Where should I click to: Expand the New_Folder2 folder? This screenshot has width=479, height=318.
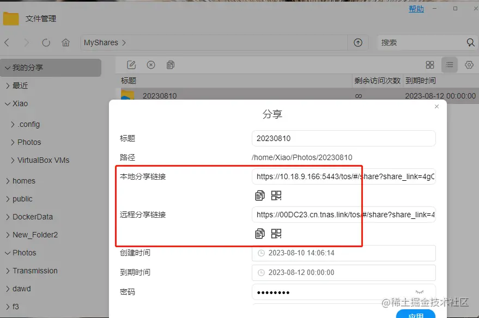tap(7, 235)
